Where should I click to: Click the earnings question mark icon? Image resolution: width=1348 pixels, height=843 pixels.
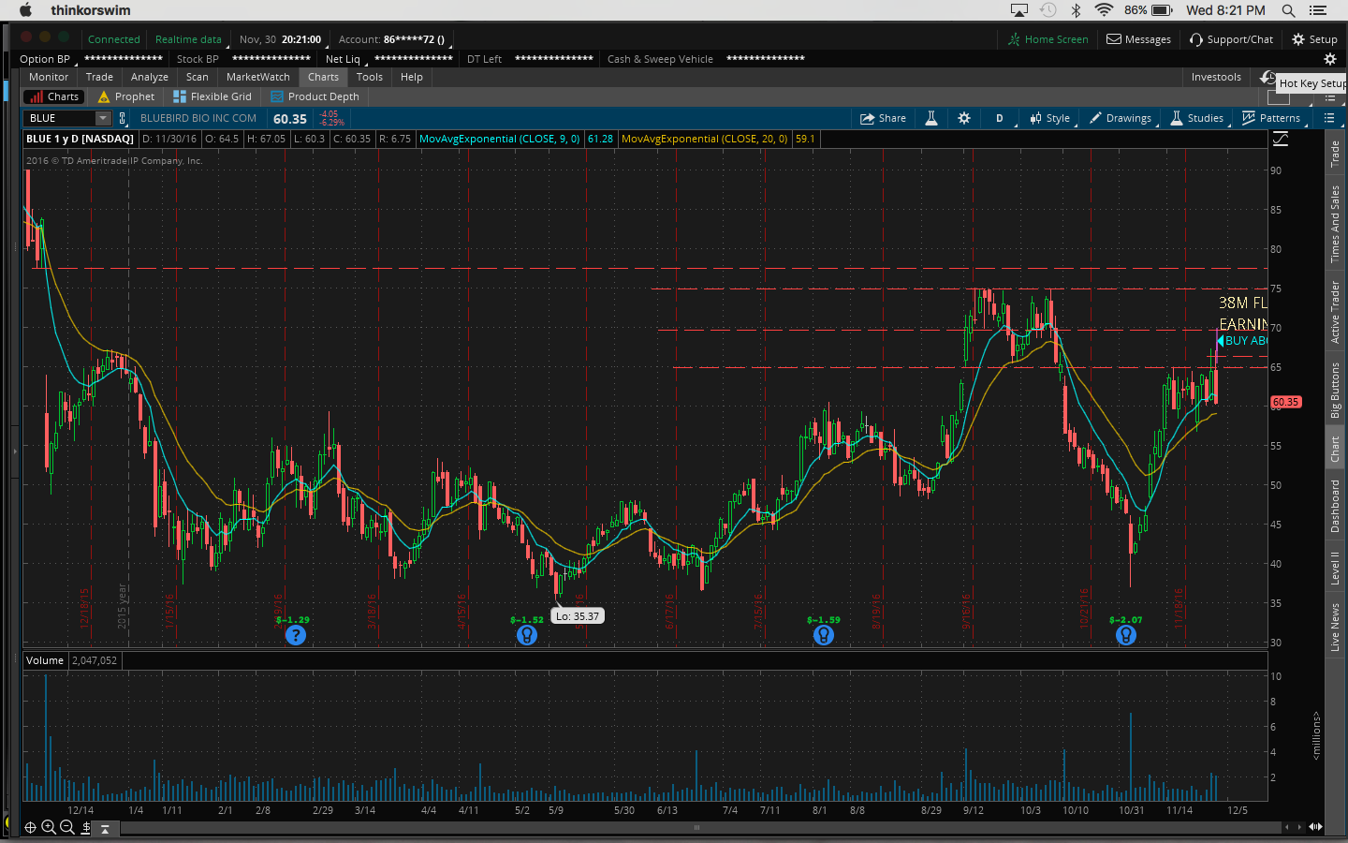click(x=296, y=635)
